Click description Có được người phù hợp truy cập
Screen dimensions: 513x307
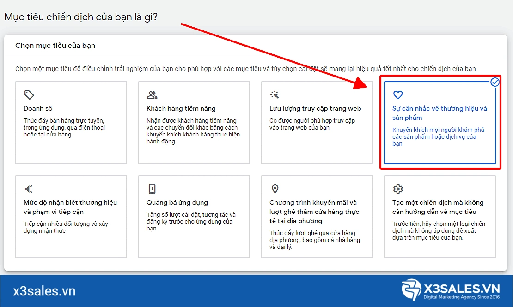tap(312, 124)
